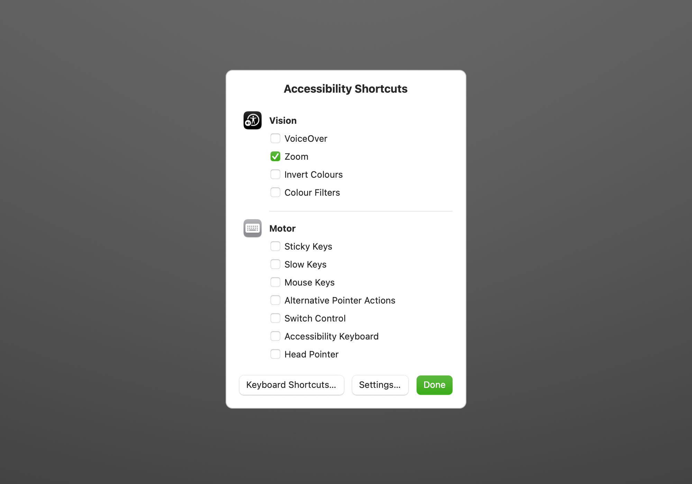Click the Vision accessibility icon
Viewport: 692px width, 484px height.
click(x=253, y=120)
